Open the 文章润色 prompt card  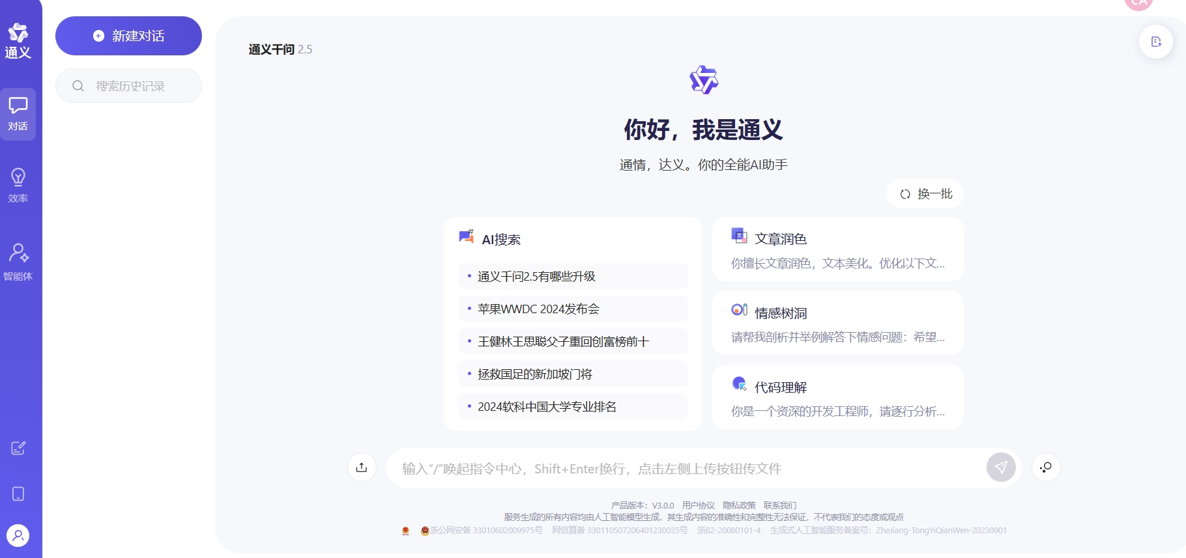(837, 249)
